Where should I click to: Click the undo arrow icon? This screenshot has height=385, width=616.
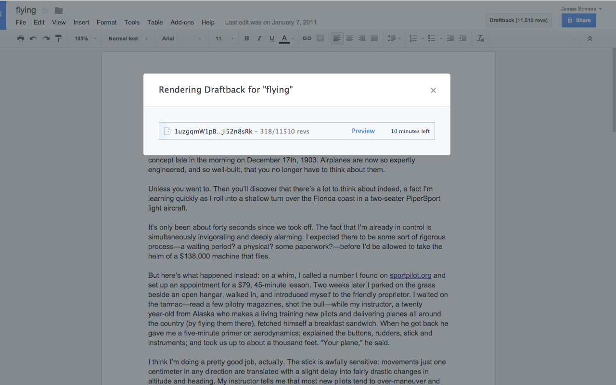click(x=33, y=38)
